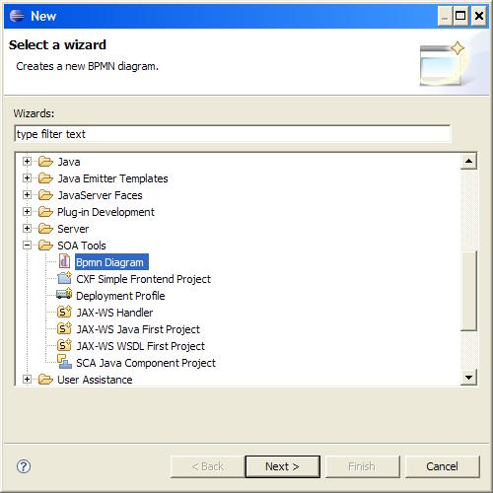Select JAX-WS Handler entry

point(114,313)
